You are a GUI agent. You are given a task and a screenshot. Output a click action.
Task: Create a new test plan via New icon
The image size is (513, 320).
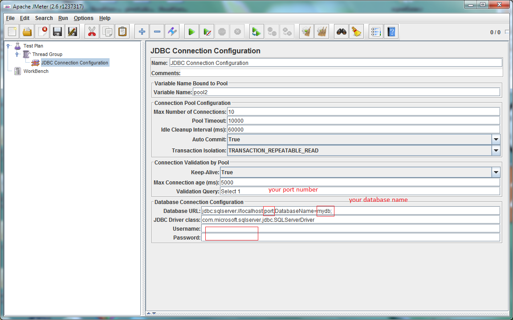point(12,32)
